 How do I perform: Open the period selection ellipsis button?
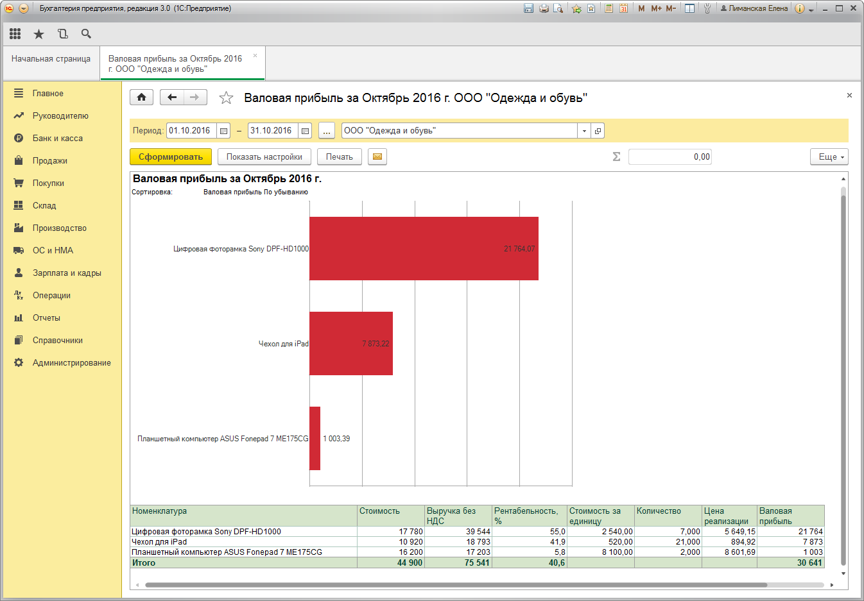327,131
